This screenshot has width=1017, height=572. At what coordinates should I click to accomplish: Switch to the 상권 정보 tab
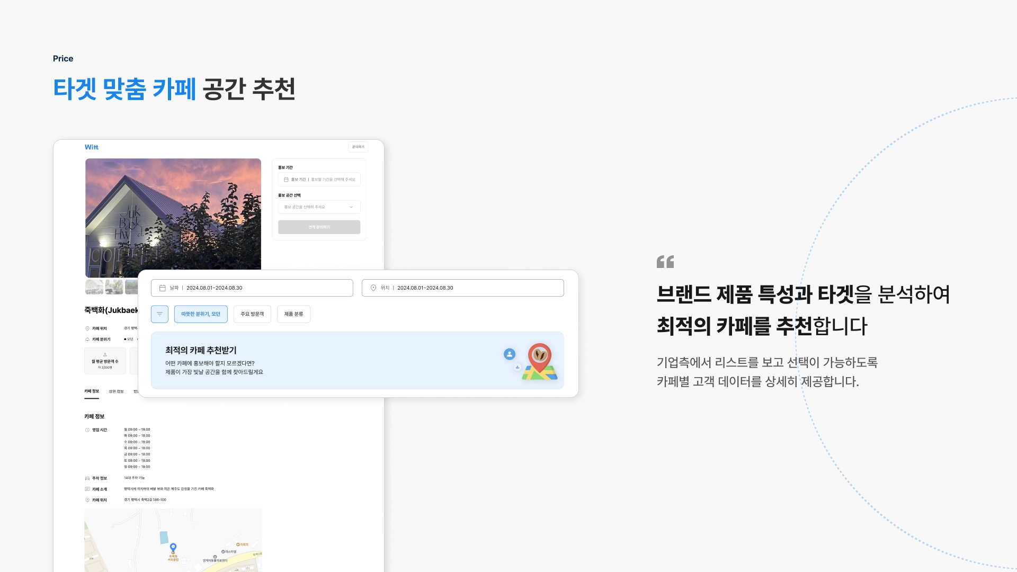pos(116,391)
